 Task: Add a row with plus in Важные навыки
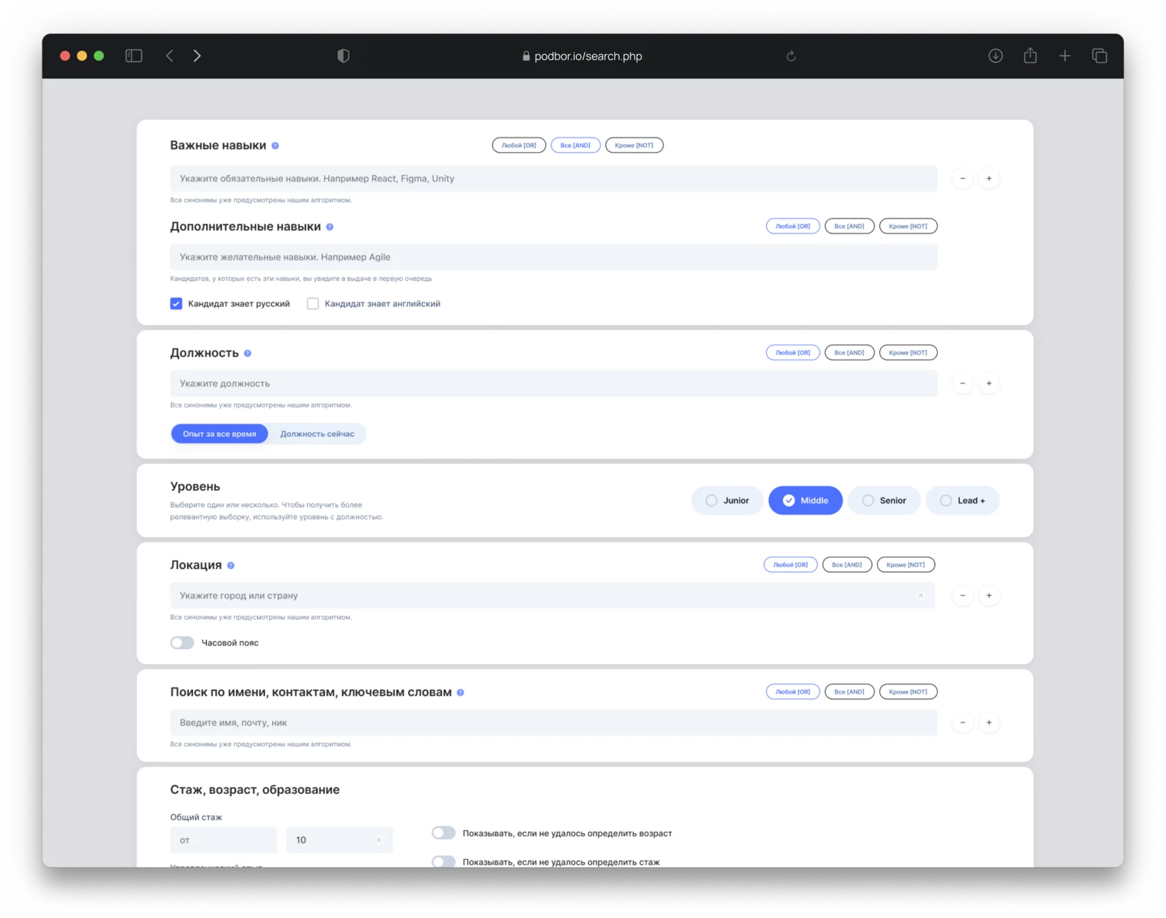[x=989, y=178]
